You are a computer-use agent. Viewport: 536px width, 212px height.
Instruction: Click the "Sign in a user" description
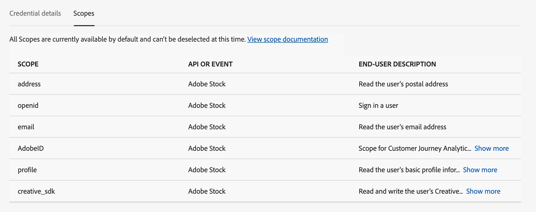tap(378, 105)
